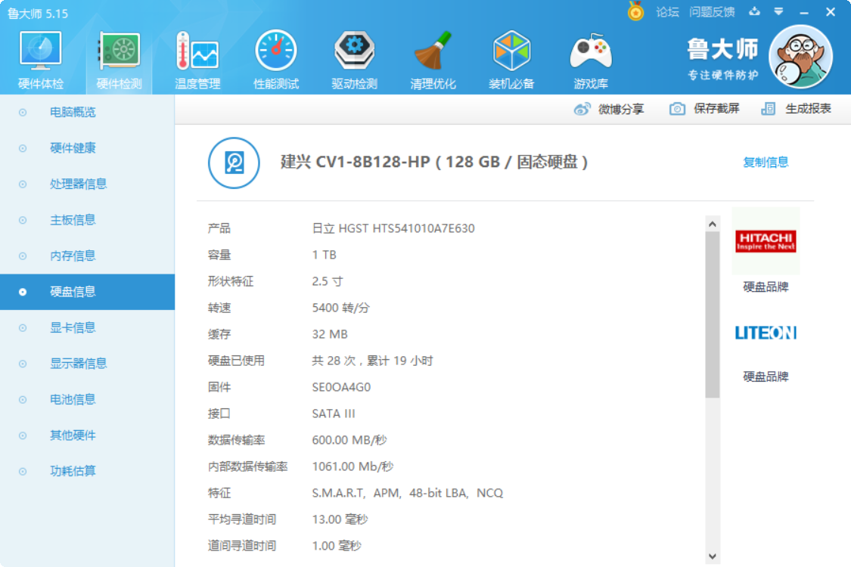Click the 1 TB capacity value

click(x=324, y=255)
